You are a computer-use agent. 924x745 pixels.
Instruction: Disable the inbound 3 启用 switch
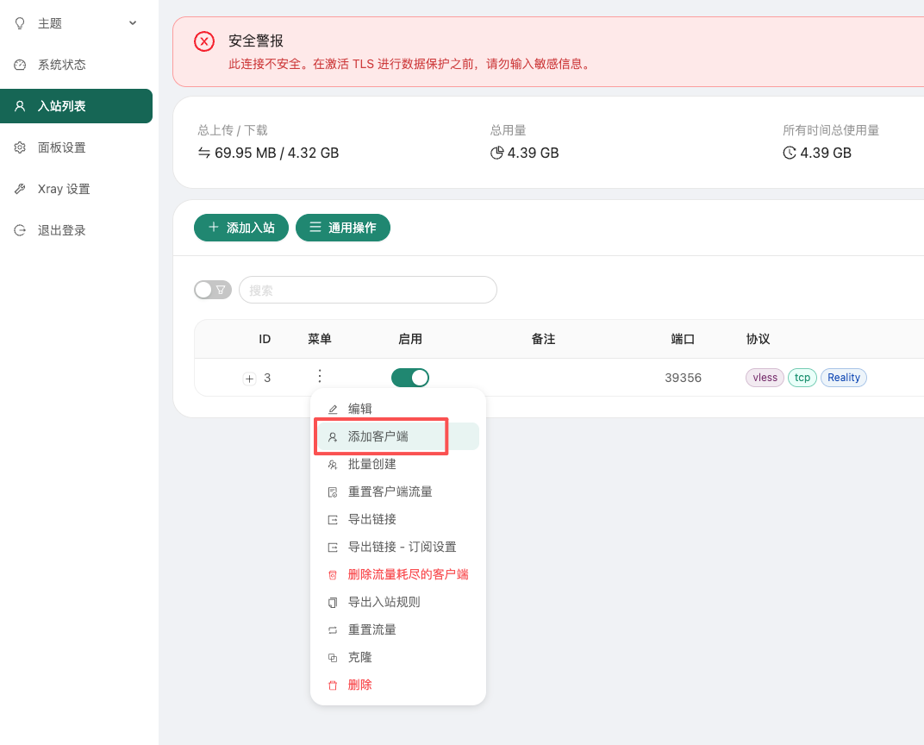pos(410,378)
